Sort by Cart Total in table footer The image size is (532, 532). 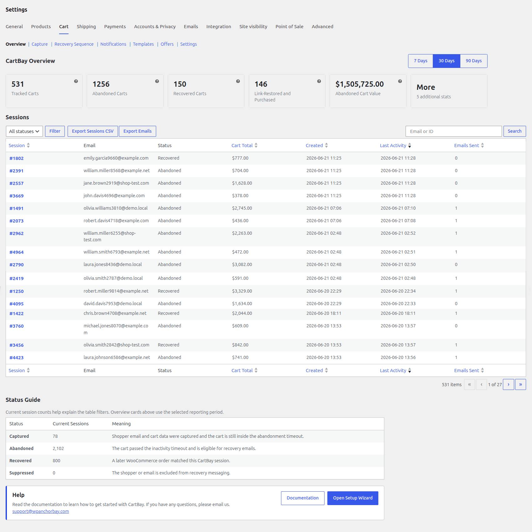[244, 371]
